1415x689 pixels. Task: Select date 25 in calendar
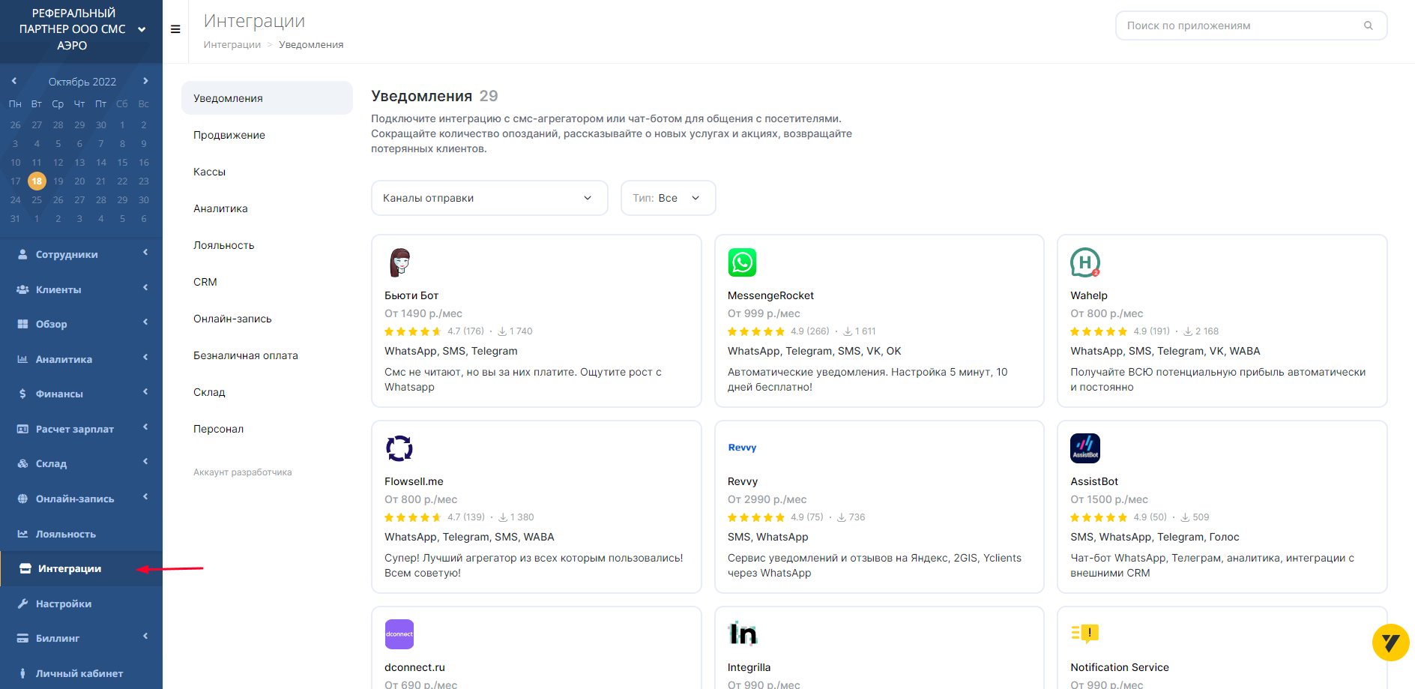(37, 200)
